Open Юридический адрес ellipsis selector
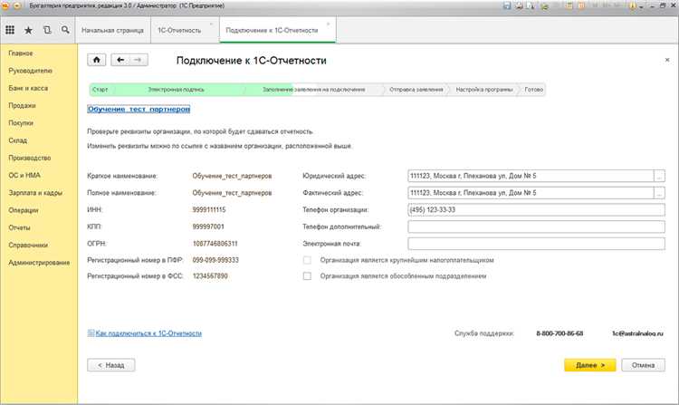Image resolution: width=679 pixels, height=405 pixels. click(x=659, y=176)
